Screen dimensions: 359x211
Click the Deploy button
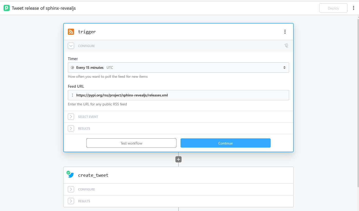coord(333,8)
